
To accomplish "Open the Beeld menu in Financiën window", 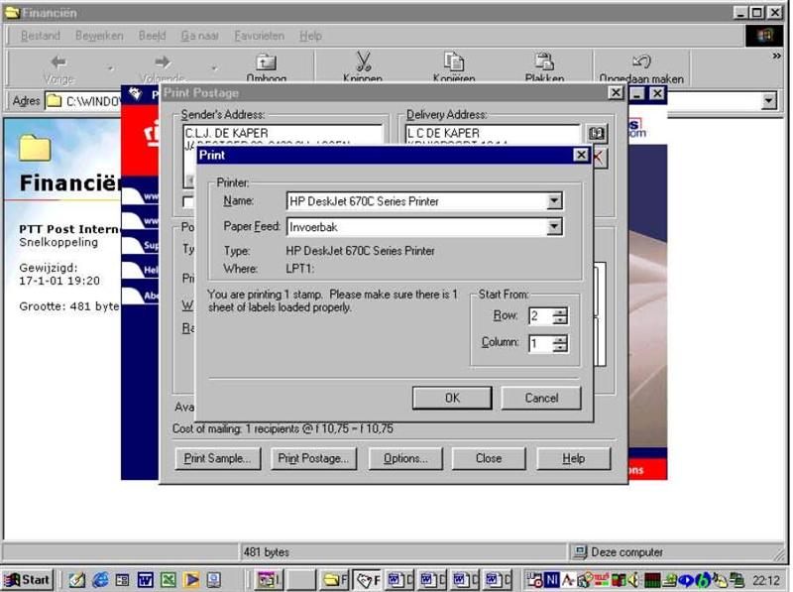I will click(153, 36).
